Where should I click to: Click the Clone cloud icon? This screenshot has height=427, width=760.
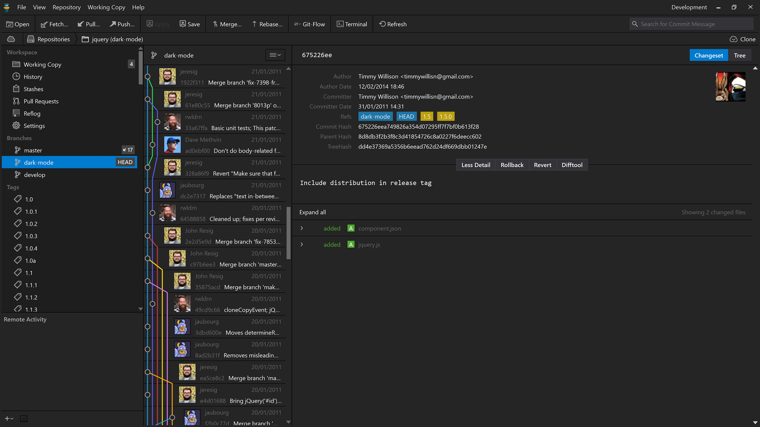[x=733, y=39]
